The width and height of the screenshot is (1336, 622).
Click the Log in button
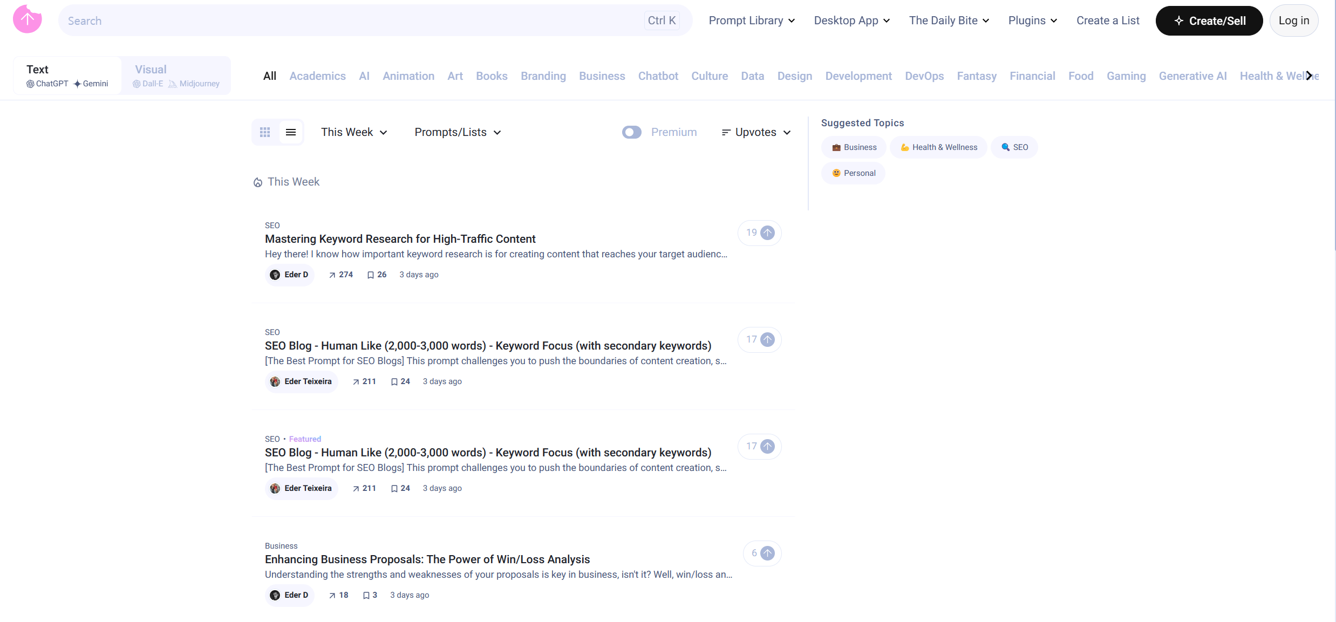(x=1293, y=20)
